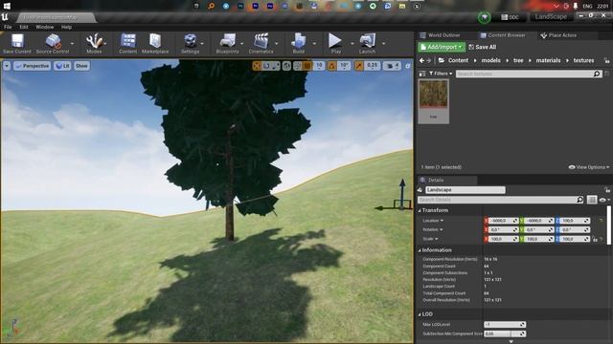Open camera speed 4 dropdown

(392, 66)
